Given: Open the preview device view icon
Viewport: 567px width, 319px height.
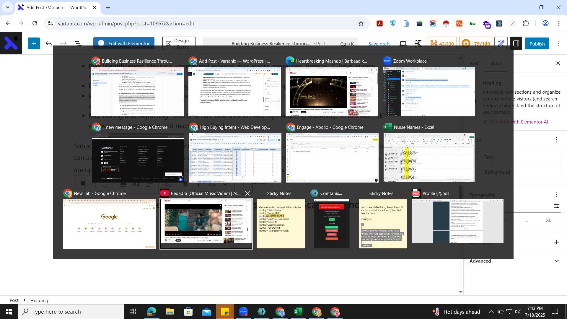Looking at the screenshot, I should click(403, 44).
